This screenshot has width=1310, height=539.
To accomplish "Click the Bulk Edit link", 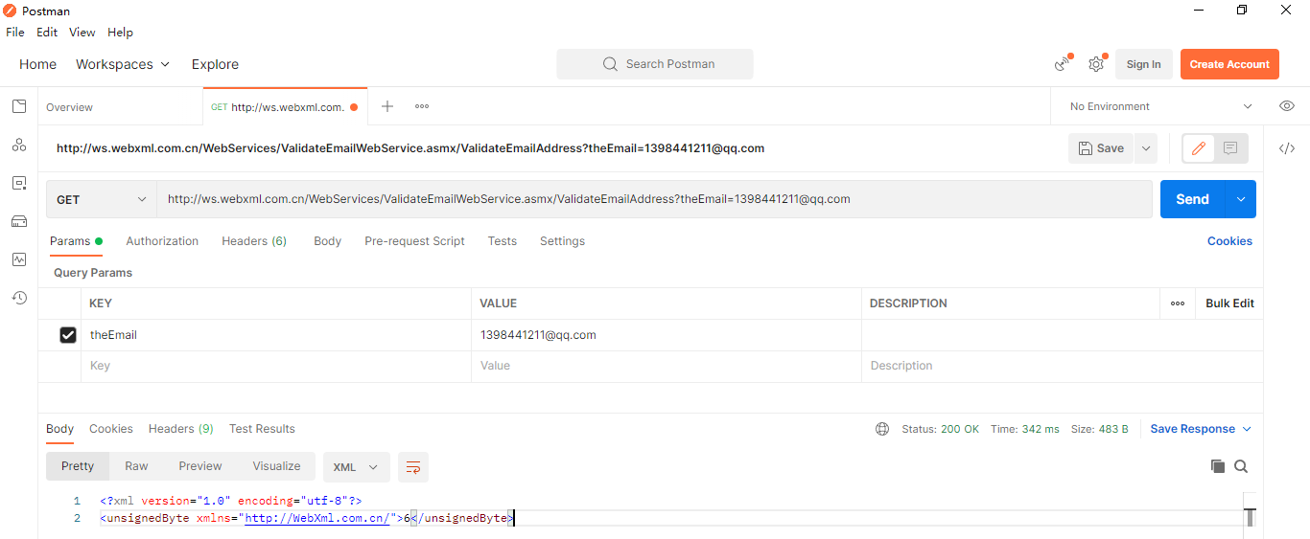I will coord(1229,303).
